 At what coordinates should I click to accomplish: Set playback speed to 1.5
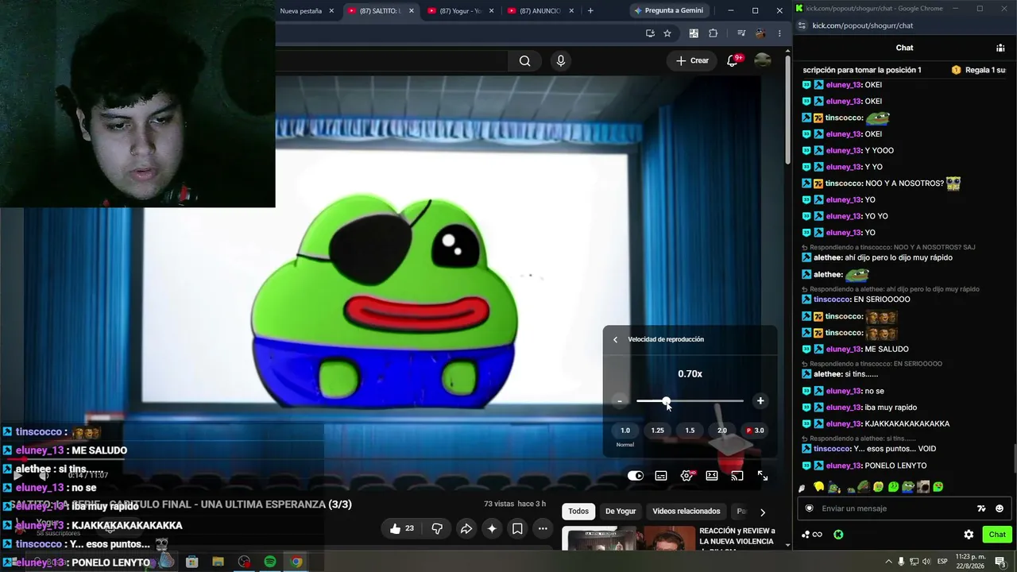coord(690,431)
